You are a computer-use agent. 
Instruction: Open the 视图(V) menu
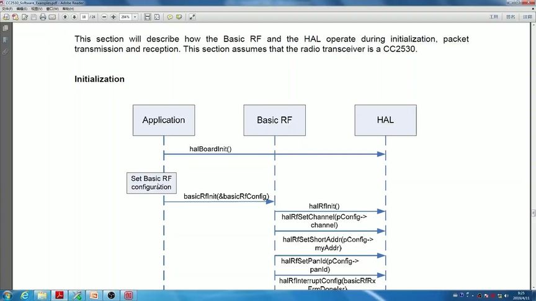(x=37, y=9)
